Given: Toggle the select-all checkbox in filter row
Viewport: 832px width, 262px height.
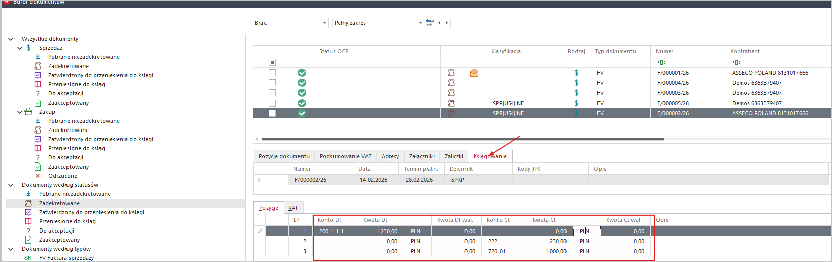Looking at the screenshot, I should tap(272, 62).
